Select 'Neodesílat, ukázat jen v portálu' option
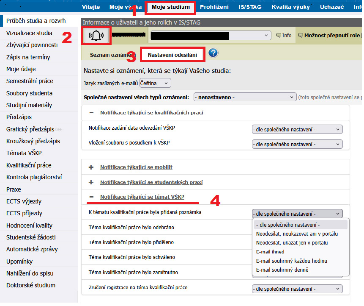Screen dimensions: 364x306 click(x=292, y=243)
